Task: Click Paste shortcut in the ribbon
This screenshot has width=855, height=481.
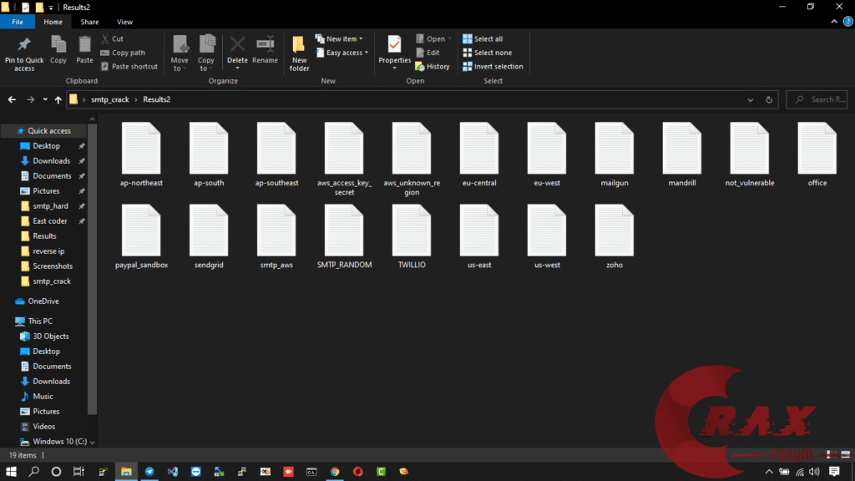Action: coord(129,67)
